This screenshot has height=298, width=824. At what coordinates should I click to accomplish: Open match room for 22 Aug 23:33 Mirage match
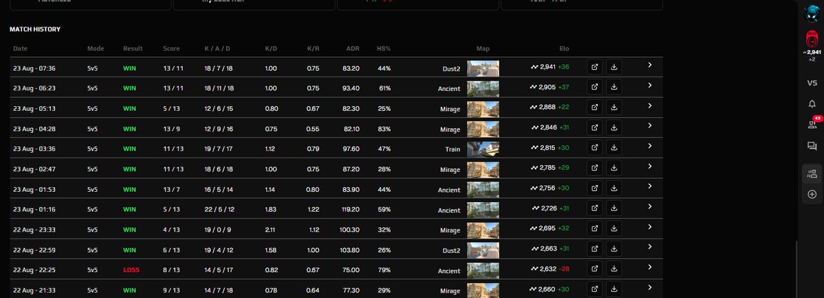coord(595,227)
